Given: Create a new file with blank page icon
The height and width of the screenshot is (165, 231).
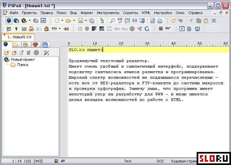Looking at the screenshot, I should point(57,21).
